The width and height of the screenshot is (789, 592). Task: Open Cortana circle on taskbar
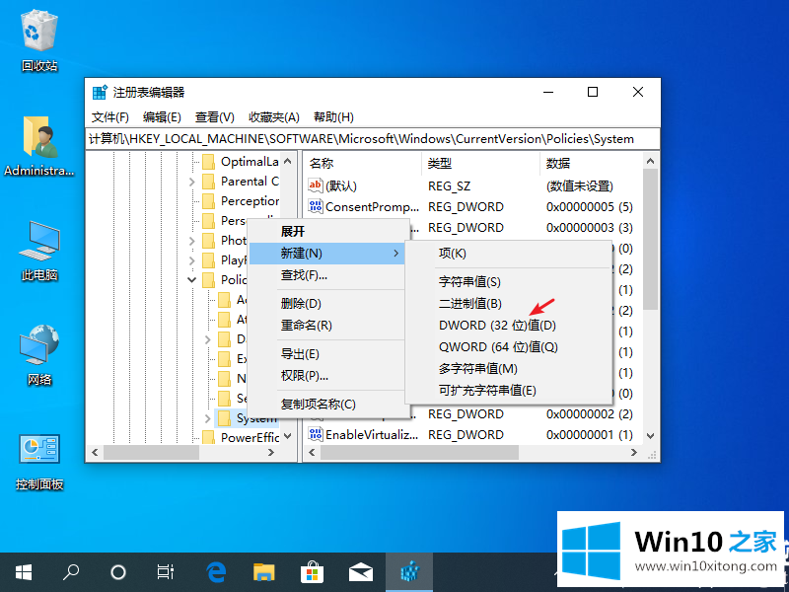[x=118, y=572]
